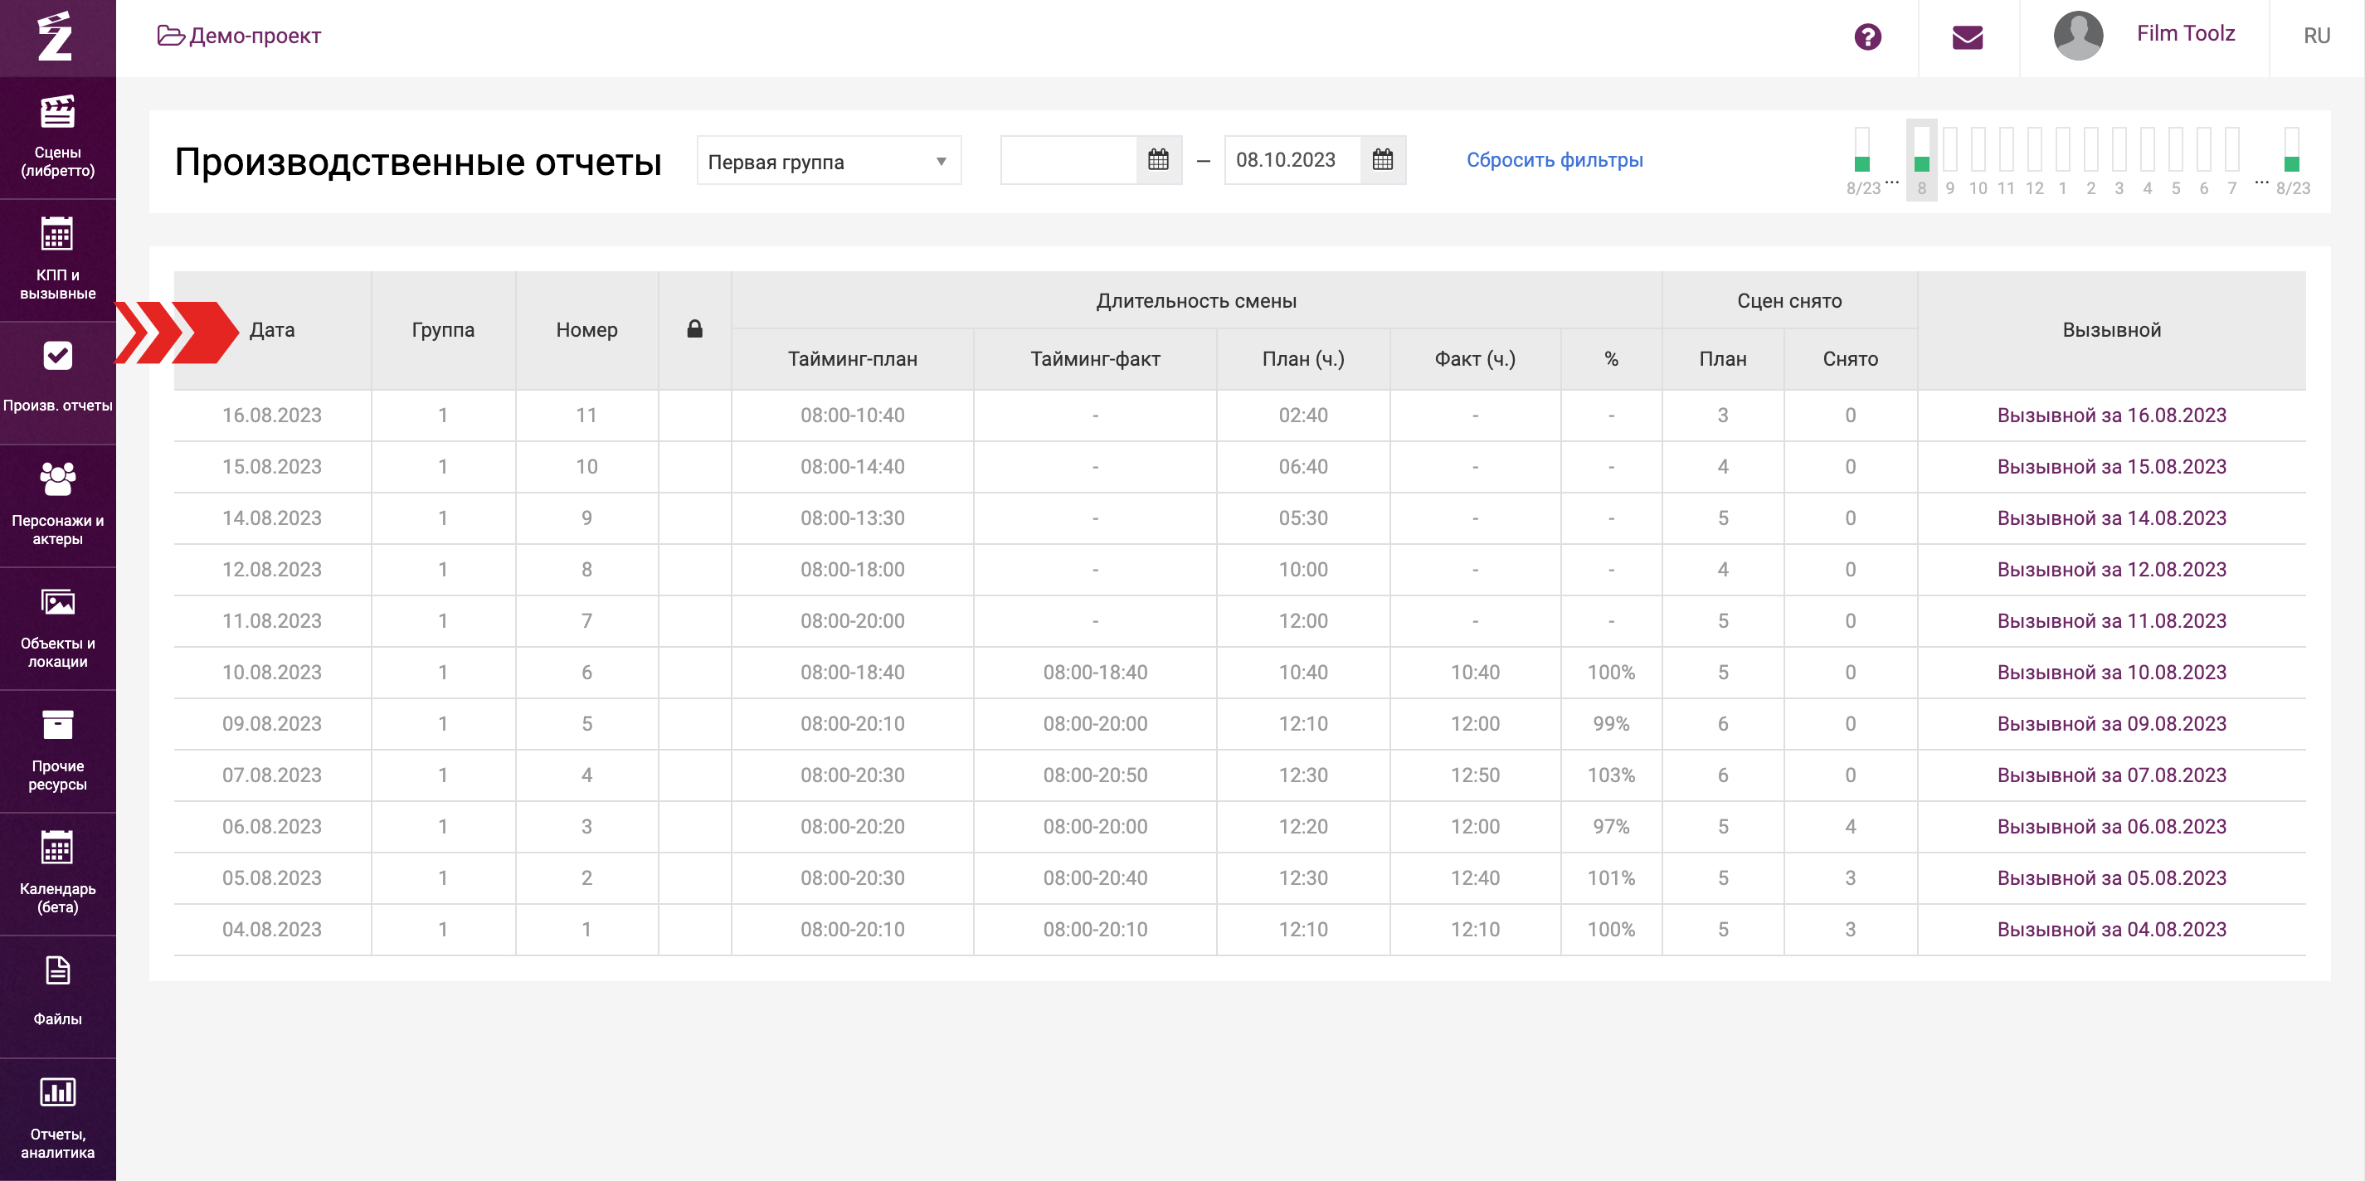The image size is (2365, 1181).
Task: Select highlighted month 8 timeline bar
Action: click(1921, 160)
